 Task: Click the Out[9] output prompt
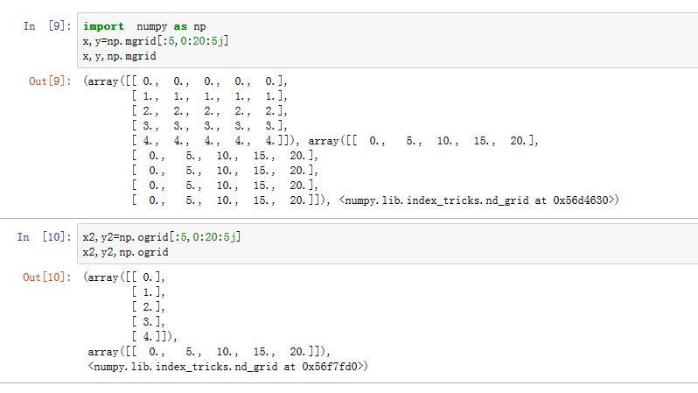click(49, 81)
